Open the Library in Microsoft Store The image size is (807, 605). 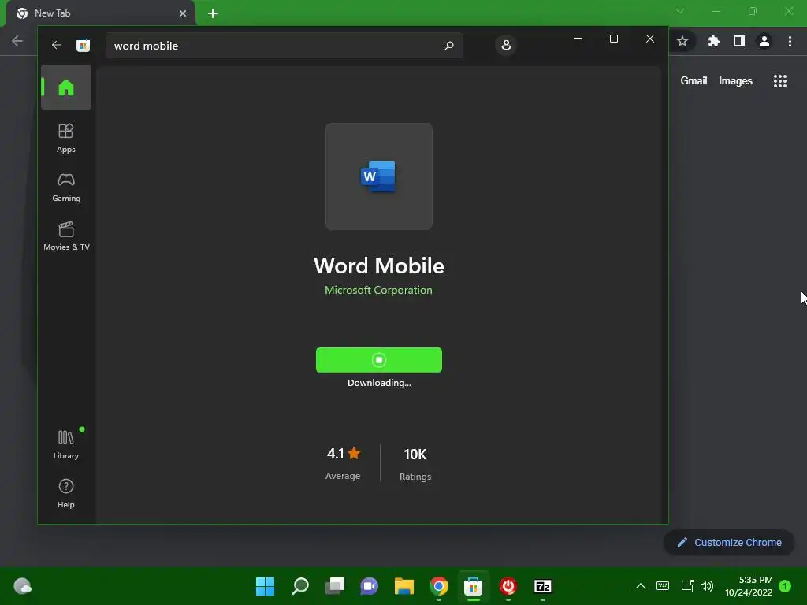click(x=66, y=445)
